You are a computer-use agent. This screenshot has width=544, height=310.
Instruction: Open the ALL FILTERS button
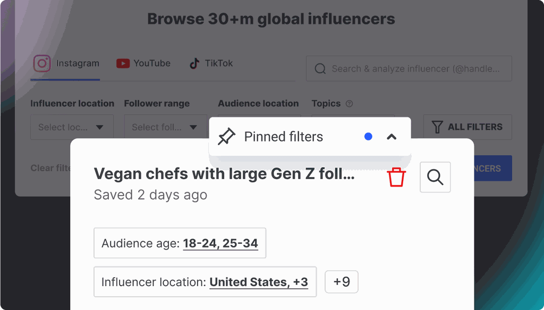coord(467,127)
